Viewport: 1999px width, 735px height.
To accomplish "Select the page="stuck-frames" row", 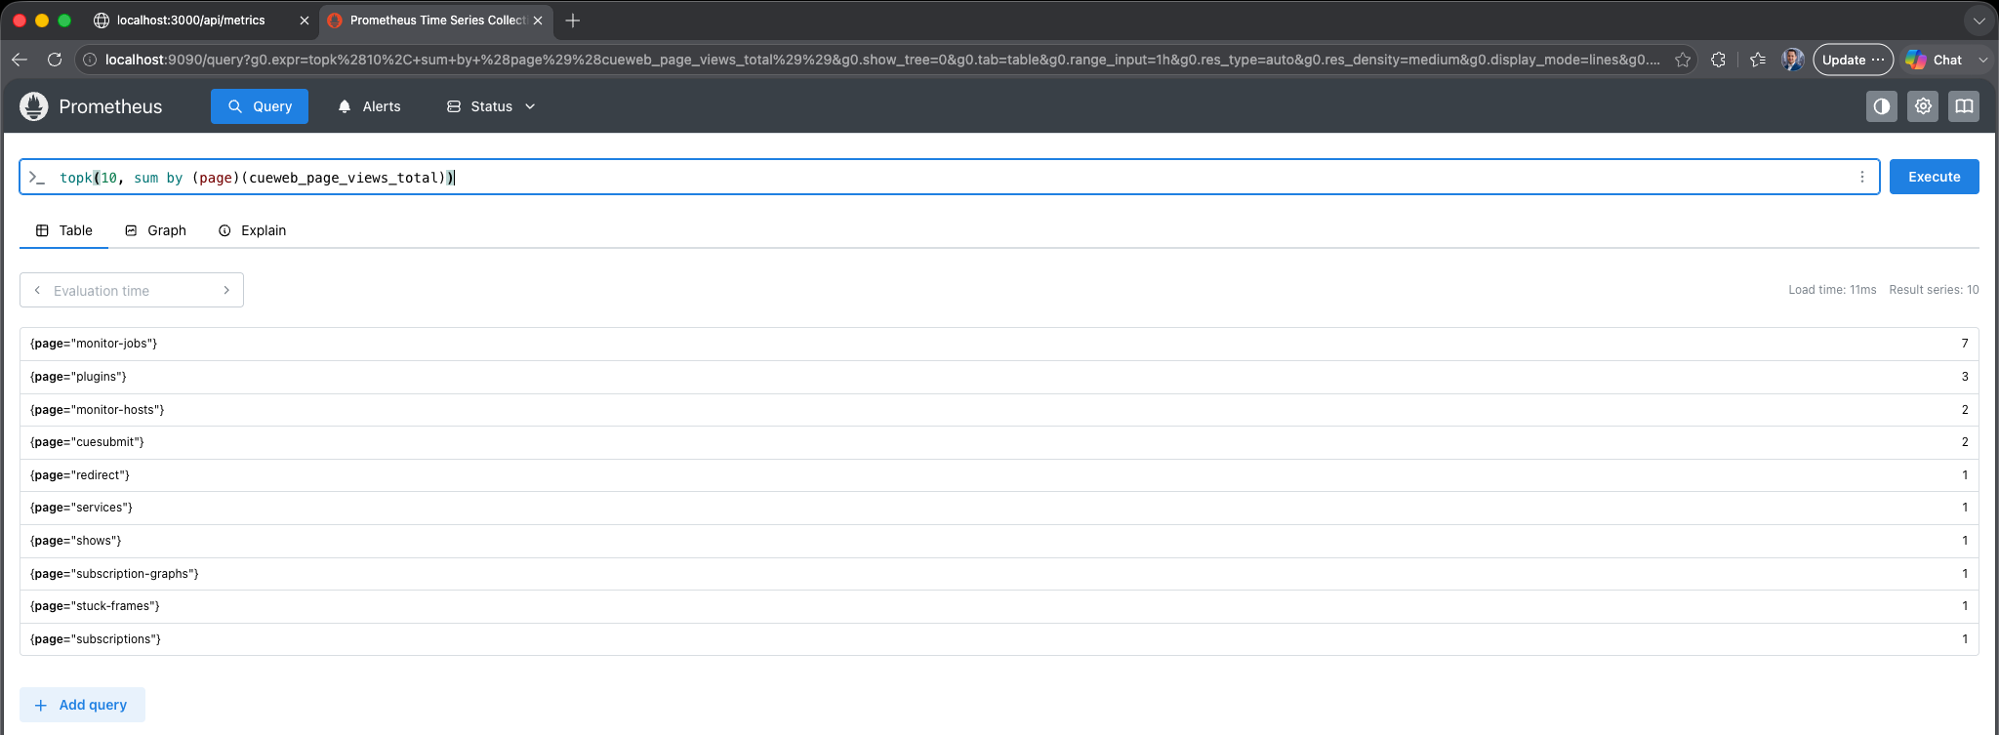I will [999, 606].
